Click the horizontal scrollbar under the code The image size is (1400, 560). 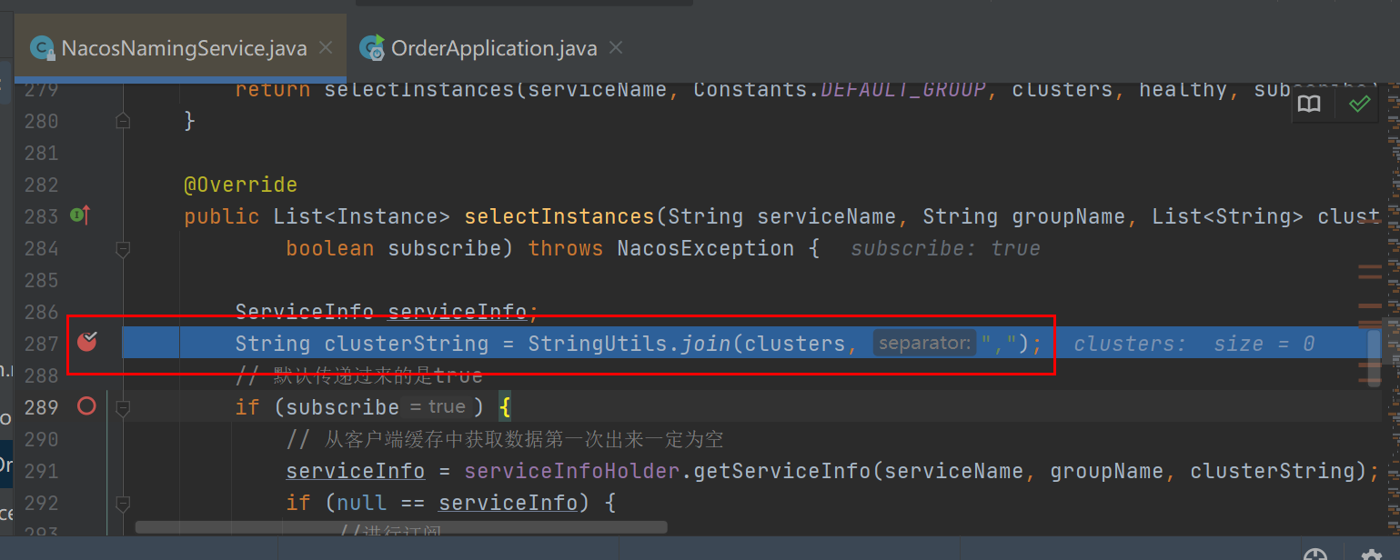(401, 526)
